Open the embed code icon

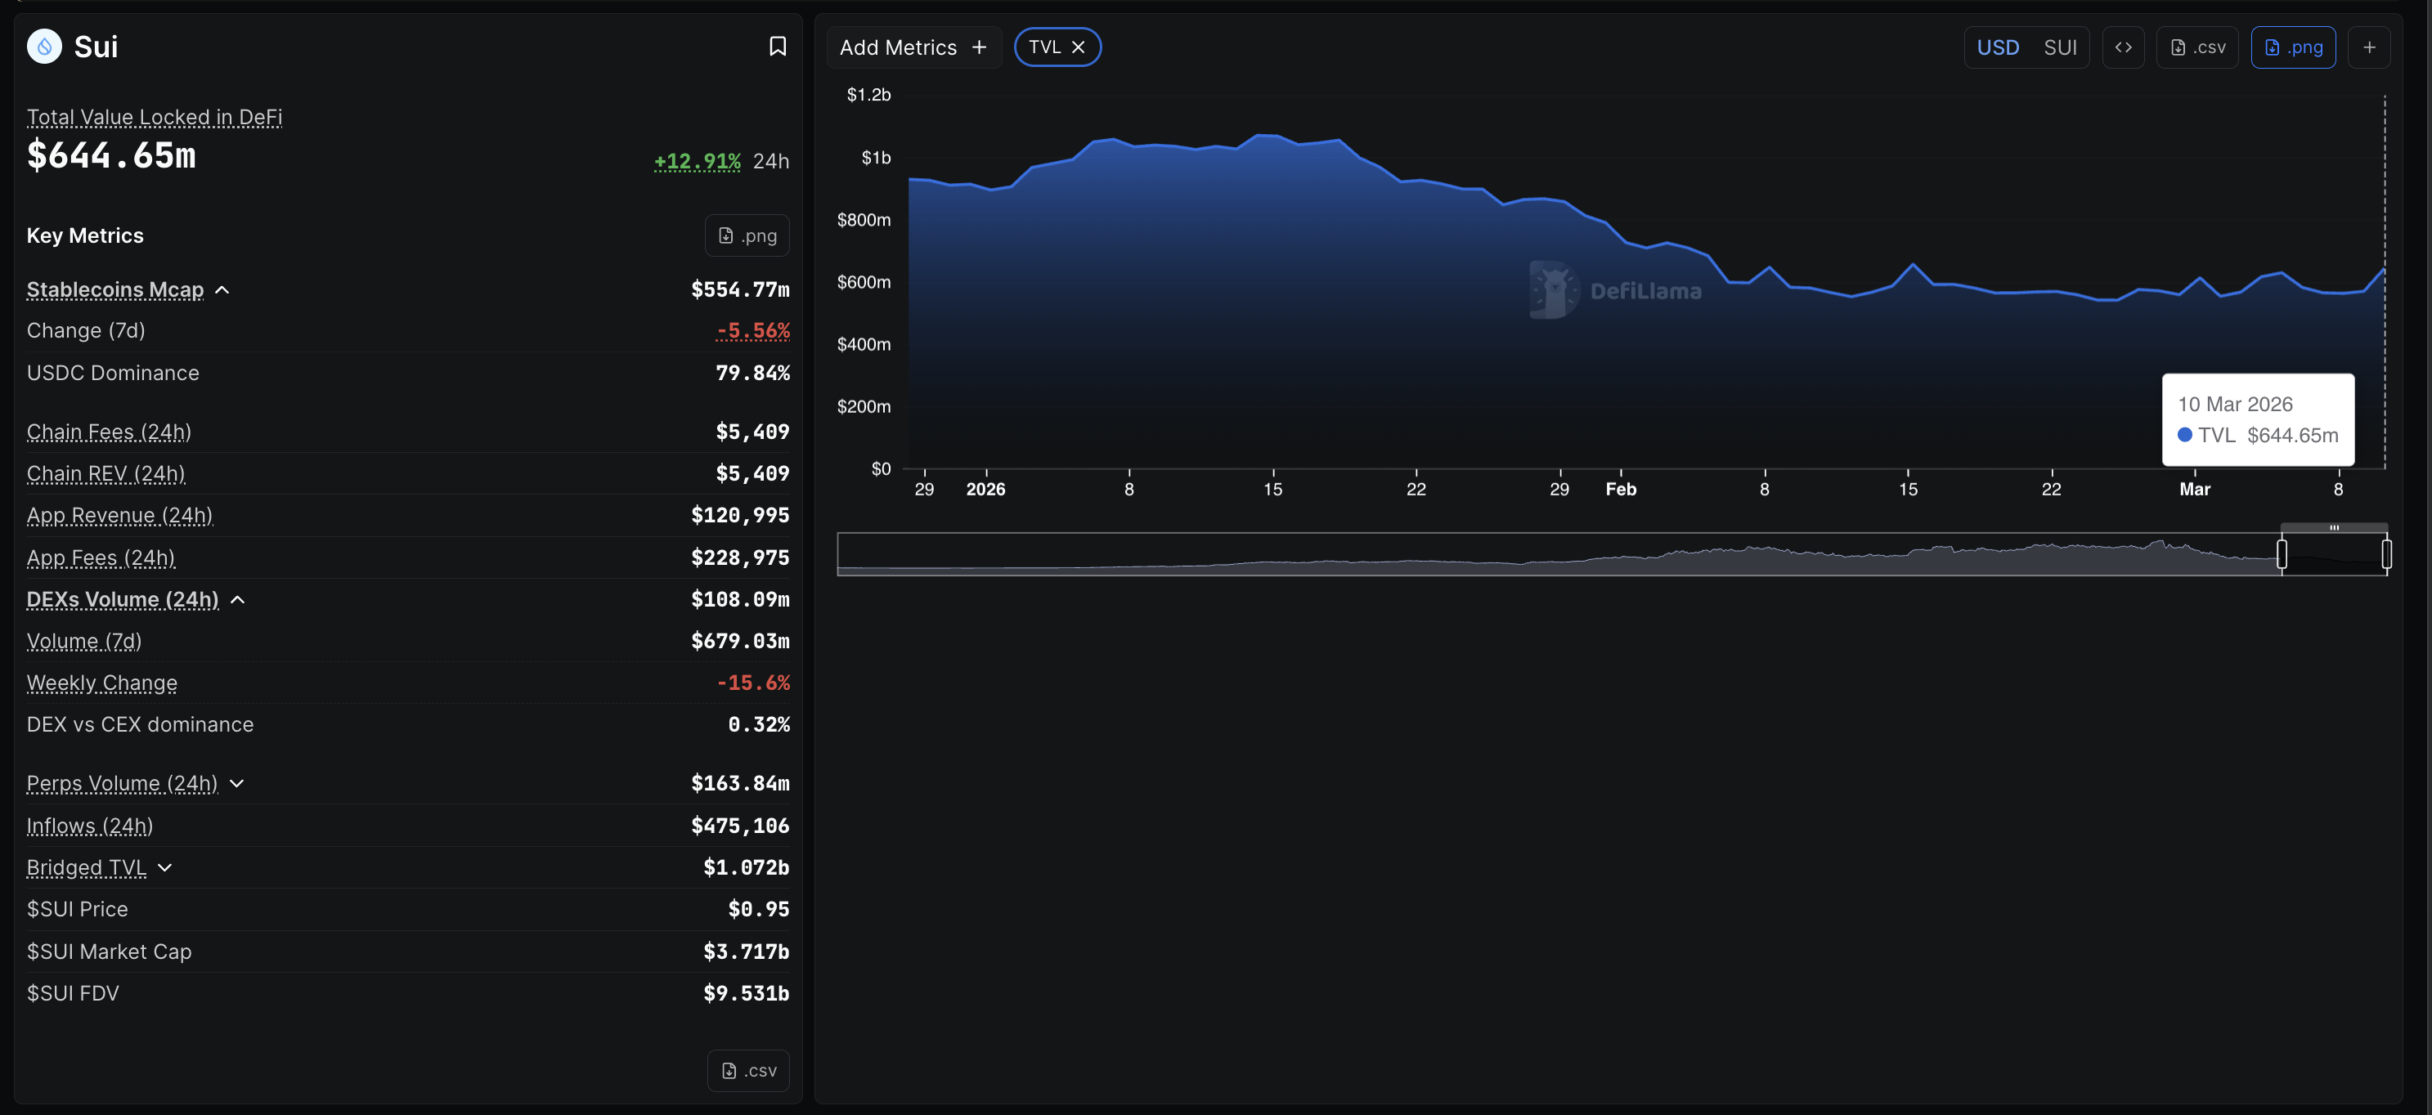(x=2122, y=47)
